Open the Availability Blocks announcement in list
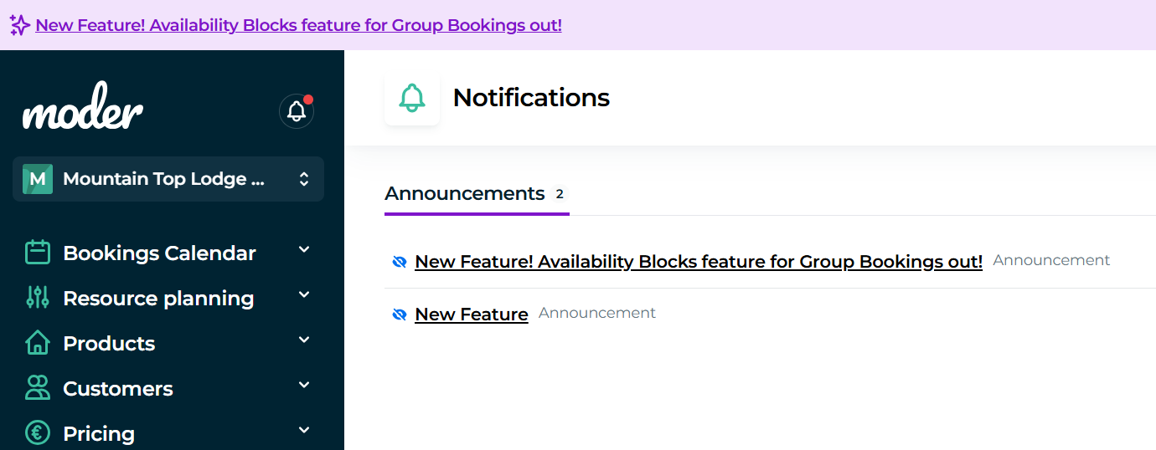The width and height of the screenshot is (1156, 450). click(699, 262)
